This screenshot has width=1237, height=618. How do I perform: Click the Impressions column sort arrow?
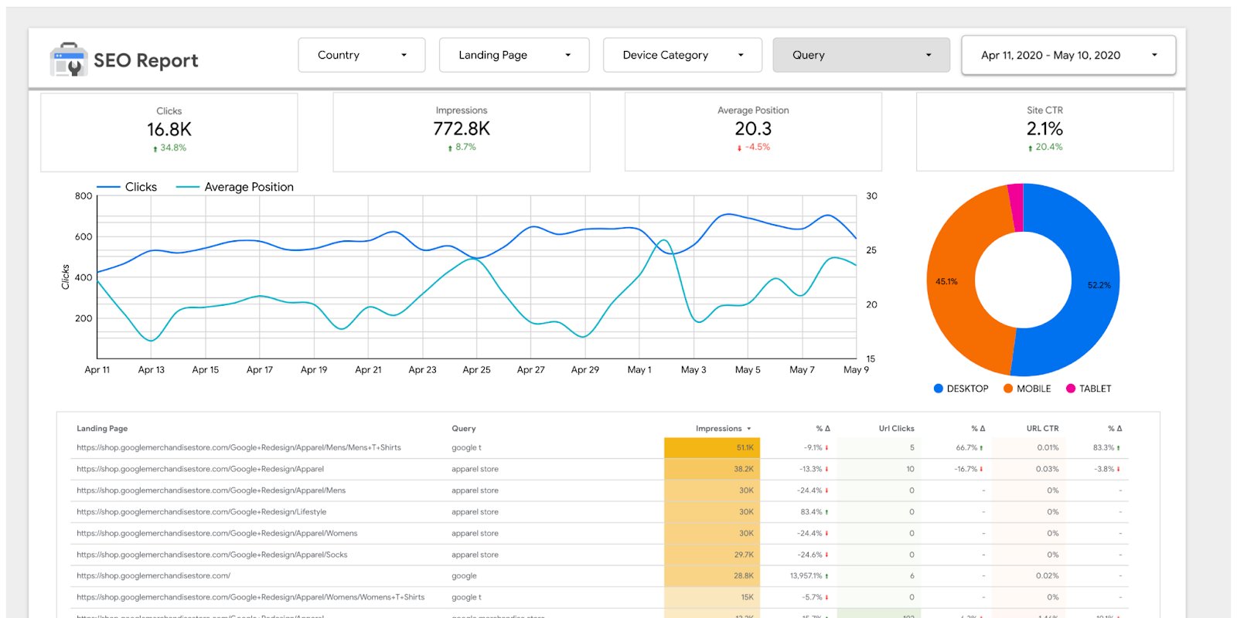748,429
